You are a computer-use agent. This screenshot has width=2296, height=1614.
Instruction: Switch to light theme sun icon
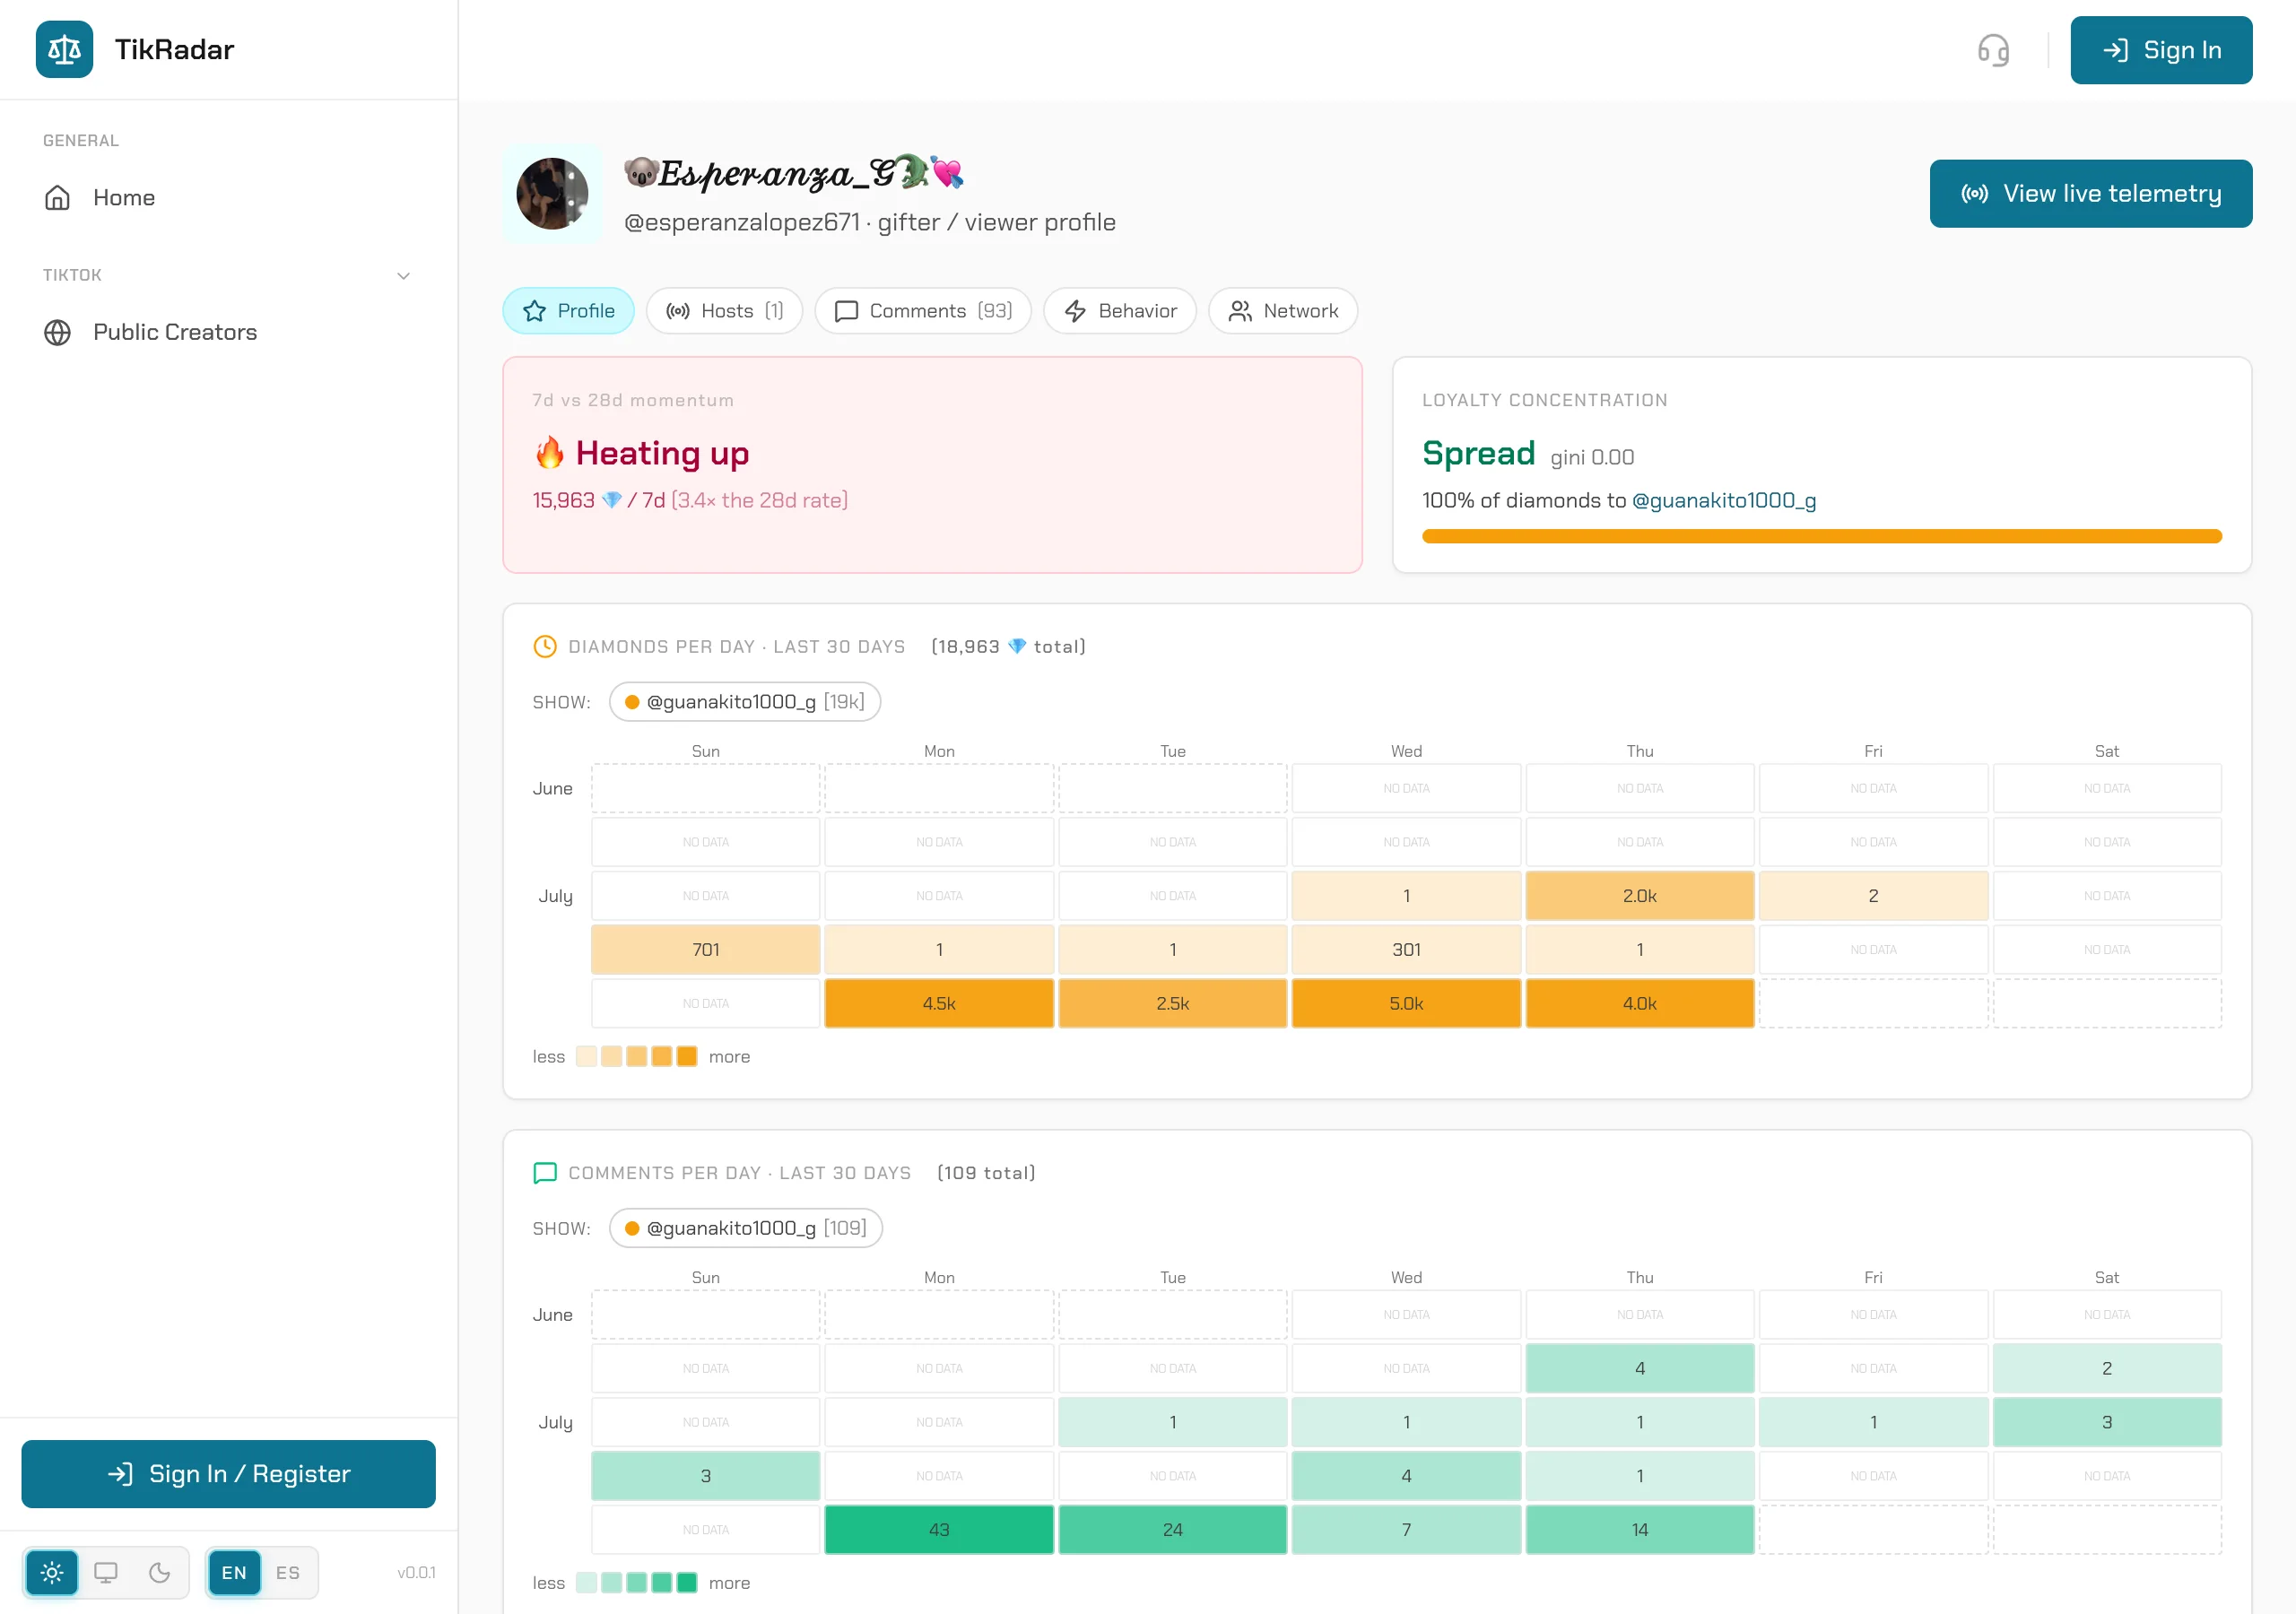52,1573
